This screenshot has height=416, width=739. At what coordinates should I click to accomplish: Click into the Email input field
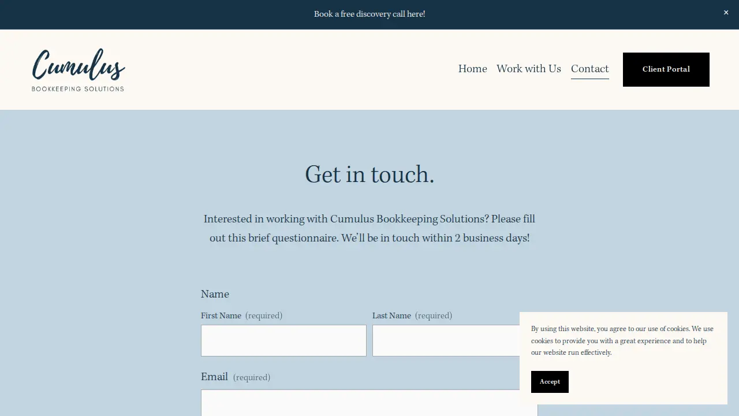pyautogui.click(x=369, y=403)
